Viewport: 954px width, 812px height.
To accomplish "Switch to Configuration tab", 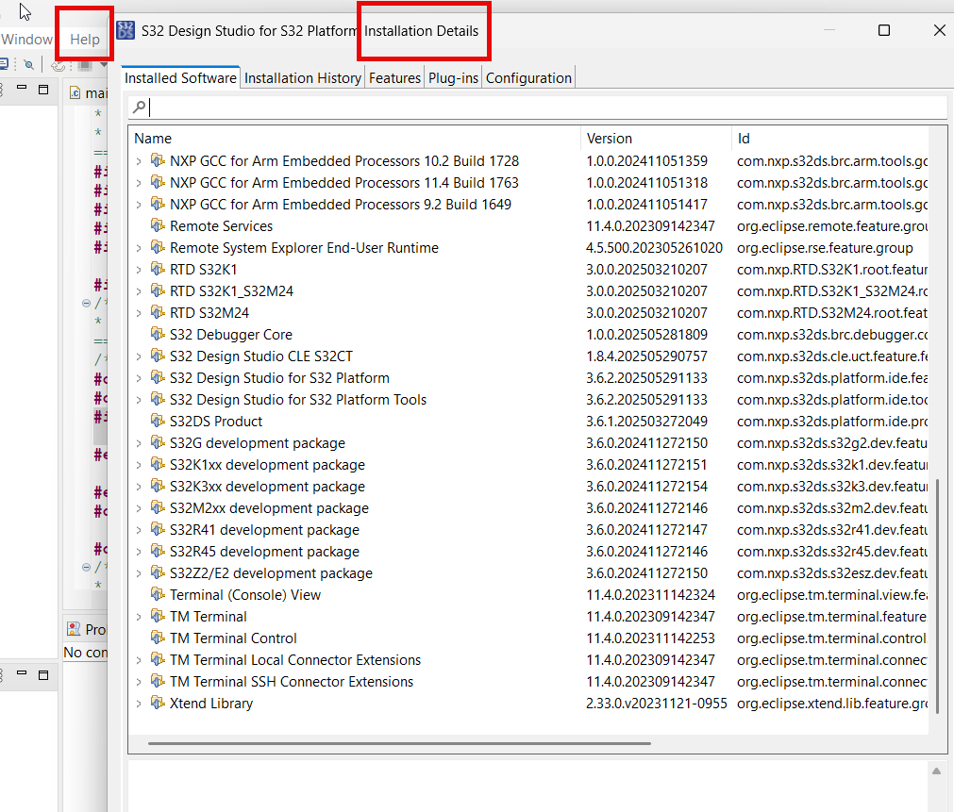I will (528, 78).
